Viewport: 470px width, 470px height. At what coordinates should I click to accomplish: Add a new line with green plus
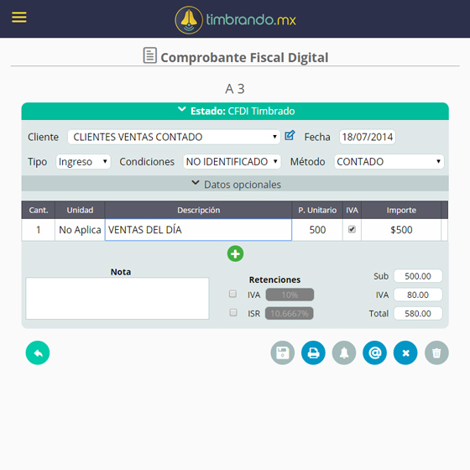235,253
